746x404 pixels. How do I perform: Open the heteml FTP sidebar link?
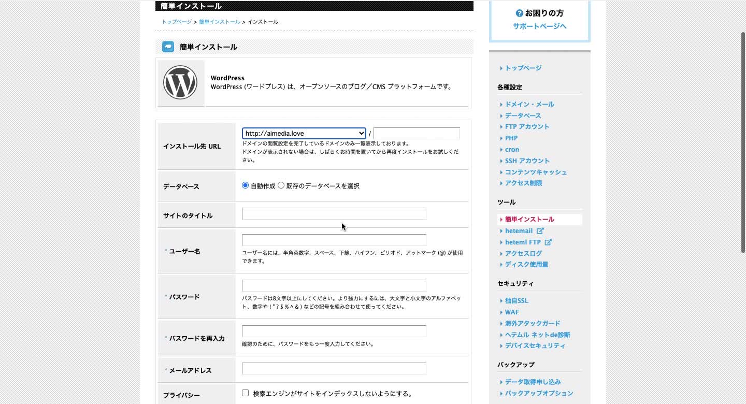click(x=523, y=242)
